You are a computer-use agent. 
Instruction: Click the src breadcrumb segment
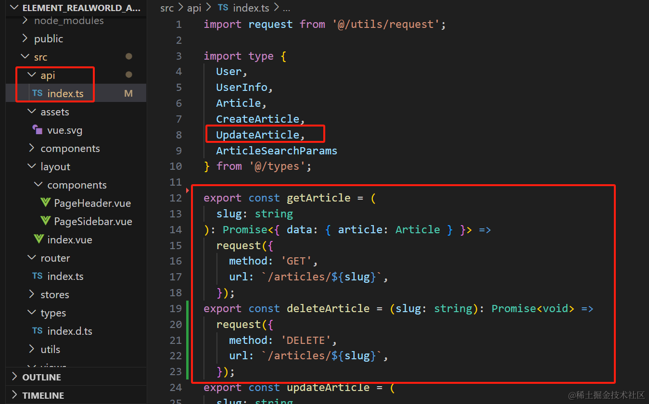coord(167,8)
